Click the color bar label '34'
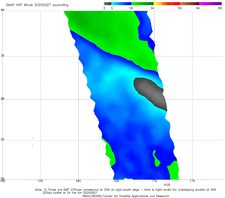The image size is (225, 198). click(152, 8)
